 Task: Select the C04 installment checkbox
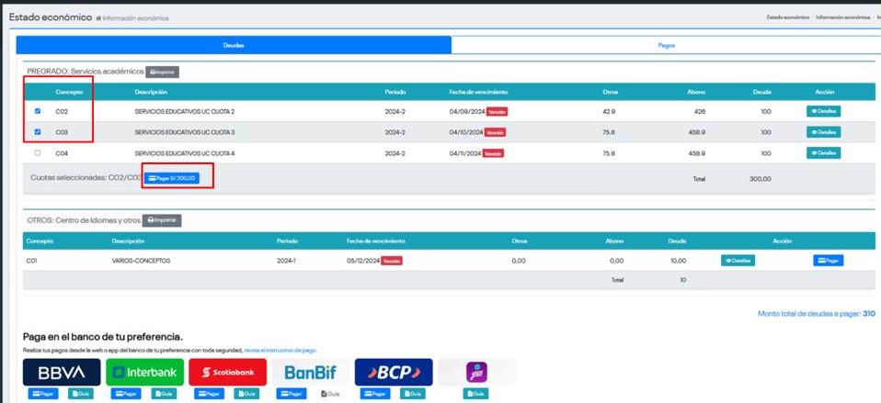pos(37,152)
